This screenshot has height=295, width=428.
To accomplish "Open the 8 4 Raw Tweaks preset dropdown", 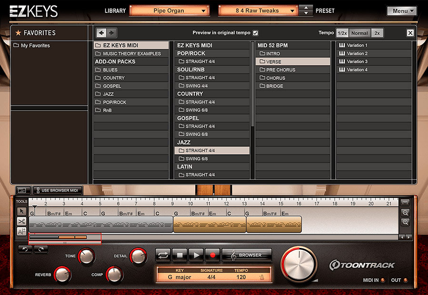I will [258, 10].
